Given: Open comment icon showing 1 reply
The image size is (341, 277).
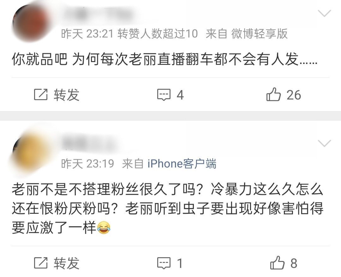Looking at the screenshot, I should point(164,263).
